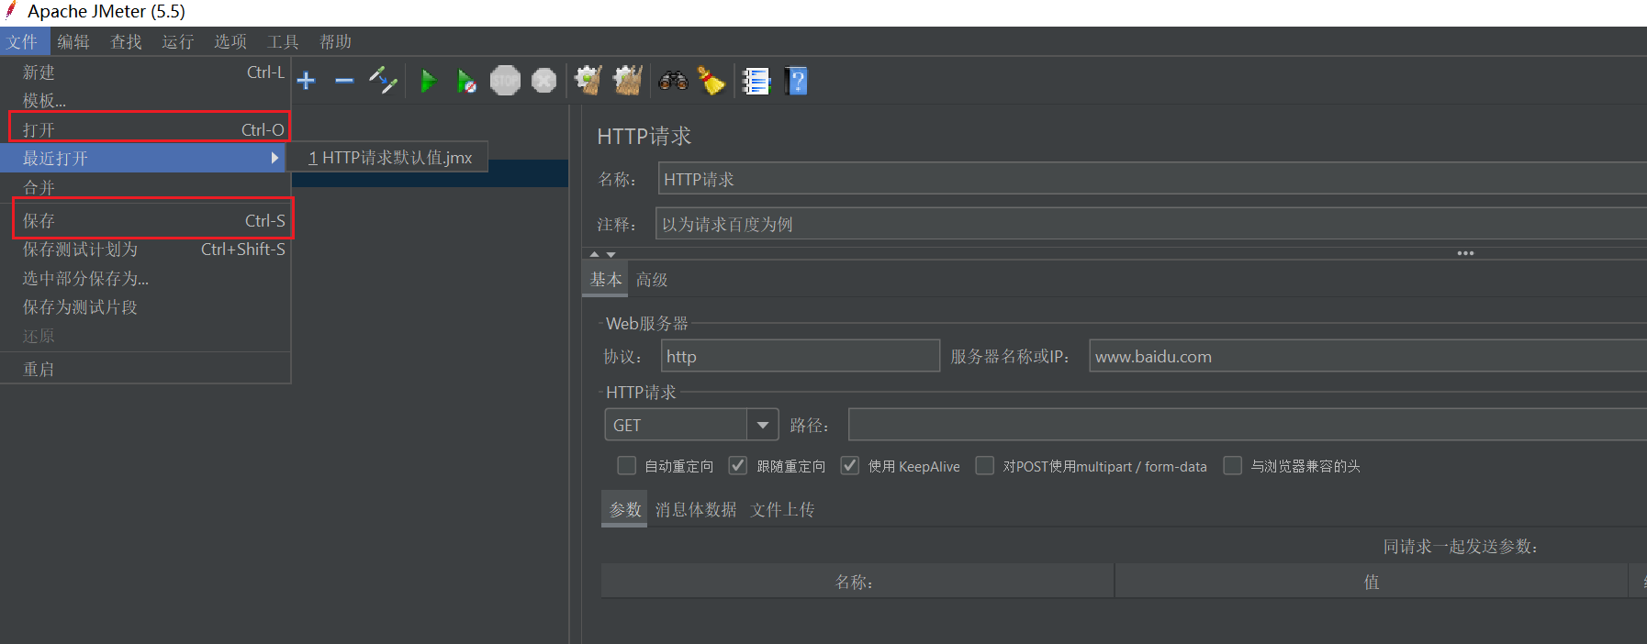This screenshot has height=644, width=1647.
Task: Choose 选中部分保存为... menu entry
Action: point(145,278)
